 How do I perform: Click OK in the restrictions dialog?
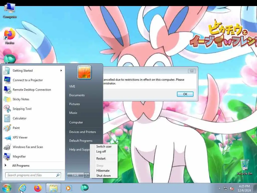185,94
